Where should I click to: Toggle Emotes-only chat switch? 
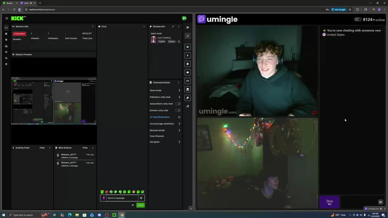click(x=178, y=110)
